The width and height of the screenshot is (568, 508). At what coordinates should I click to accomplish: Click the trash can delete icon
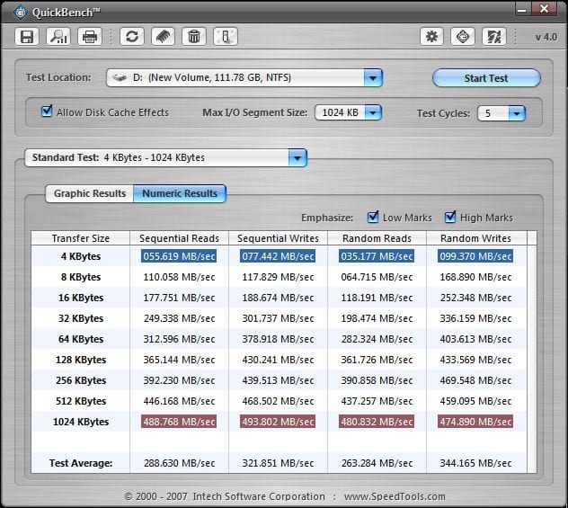[x=192, y=37]
